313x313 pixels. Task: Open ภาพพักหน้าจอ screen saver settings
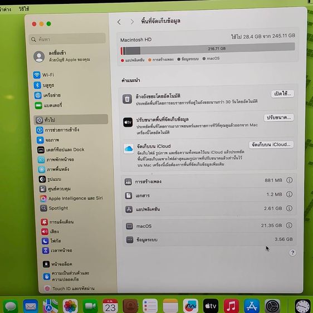pos(56,159)
